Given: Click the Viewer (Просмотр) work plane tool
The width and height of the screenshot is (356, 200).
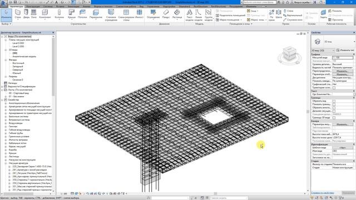Looking at the screenshot, I should [x=335, y=20].
